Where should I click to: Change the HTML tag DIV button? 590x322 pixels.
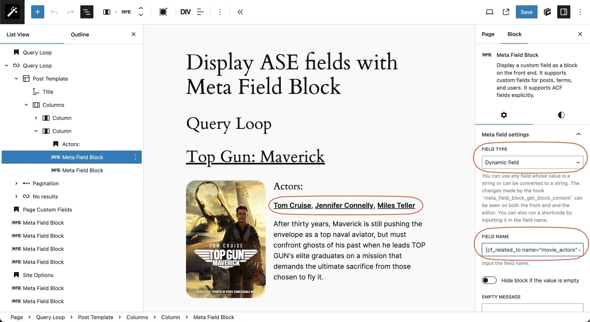[186, 12]
